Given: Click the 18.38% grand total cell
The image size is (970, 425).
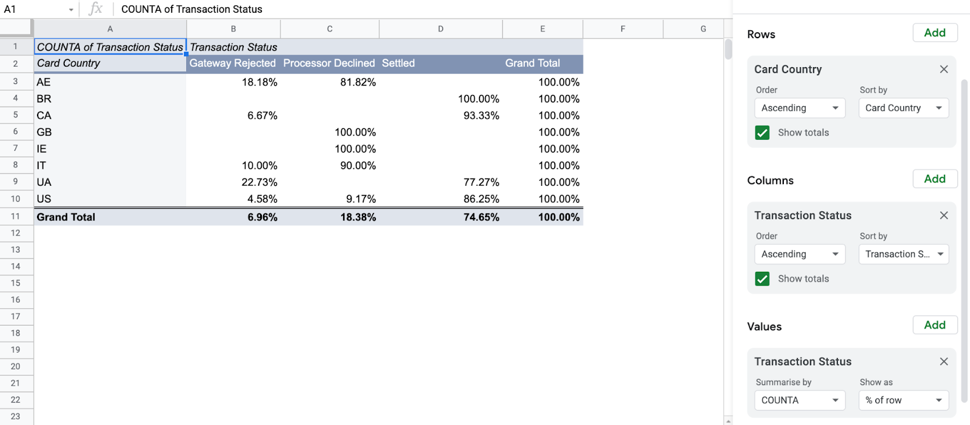Looking at the screenshot, I should [330, 217].
